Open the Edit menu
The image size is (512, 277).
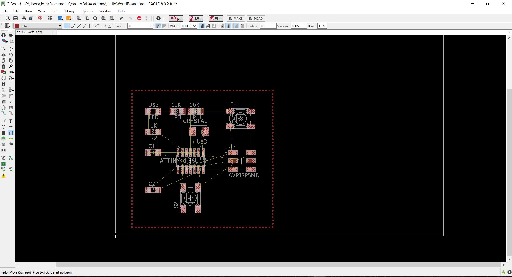(16, 11)
